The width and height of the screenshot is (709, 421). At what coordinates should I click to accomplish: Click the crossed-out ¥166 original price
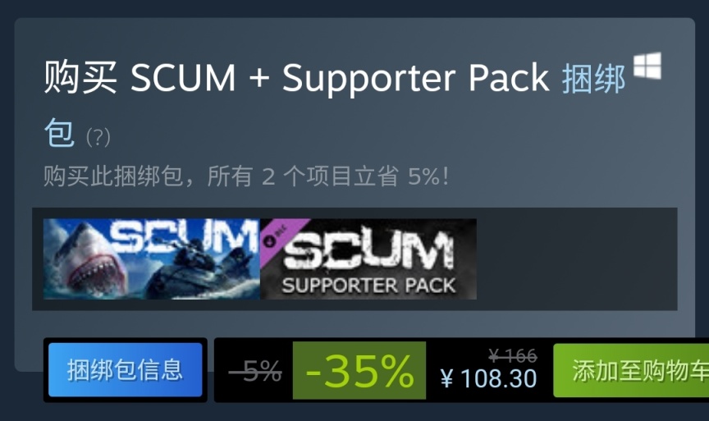(x=513, y=356)
